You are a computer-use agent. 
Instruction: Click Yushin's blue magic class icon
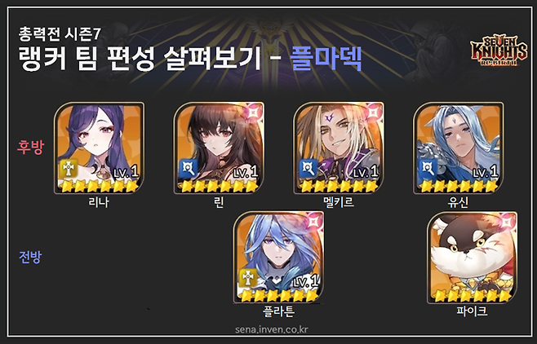[x=428, y=169]
